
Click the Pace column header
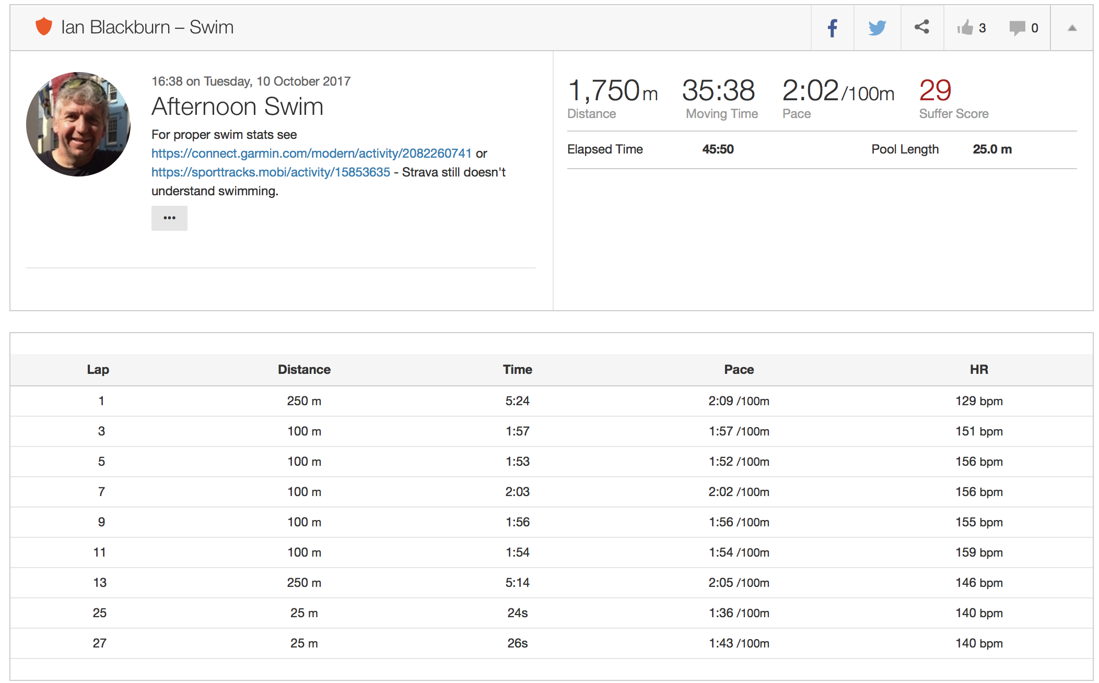click(739, 370)
